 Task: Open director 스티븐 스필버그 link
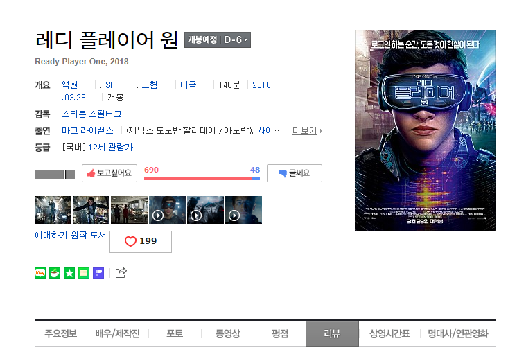[91, 114]
